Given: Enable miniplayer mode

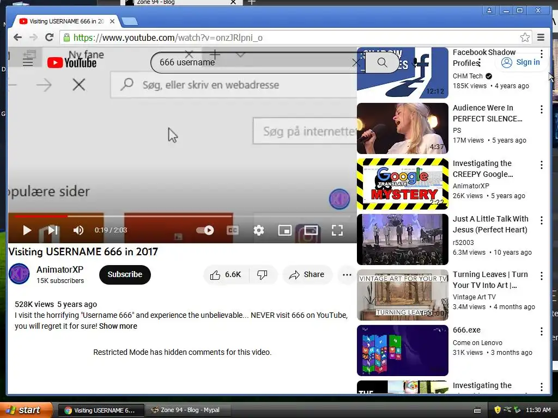Looking at the screenshot, I should point(284,230).
